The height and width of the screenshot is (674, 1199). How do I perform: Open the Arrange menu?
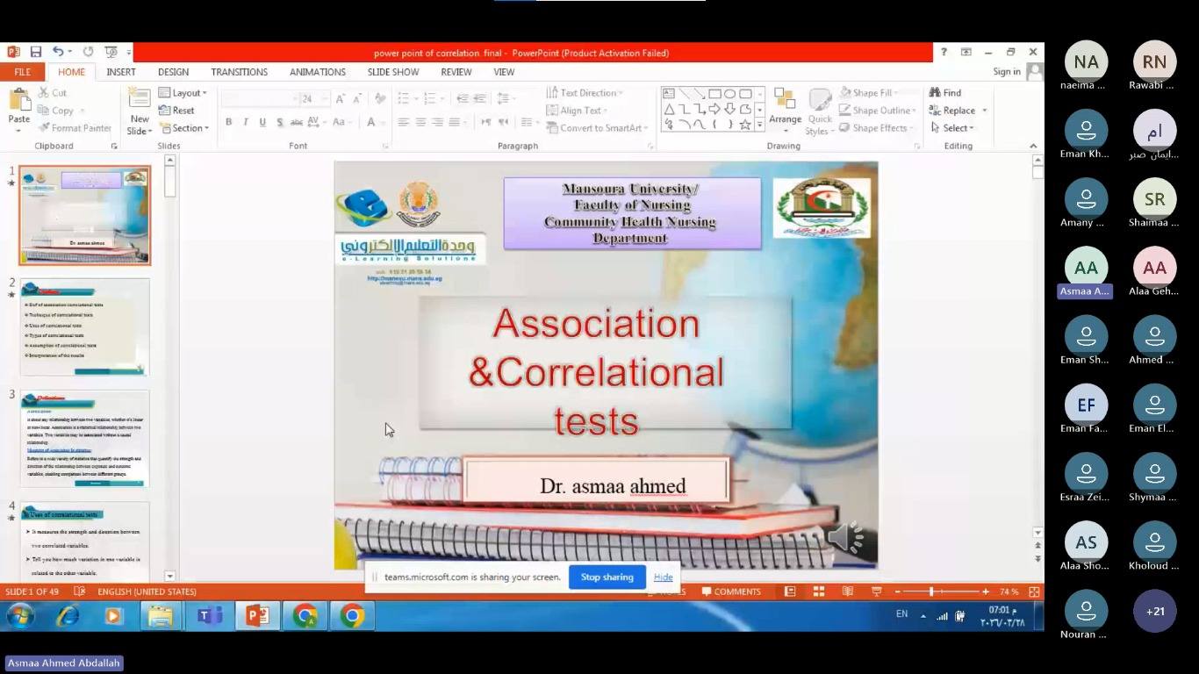coord(785,110)
